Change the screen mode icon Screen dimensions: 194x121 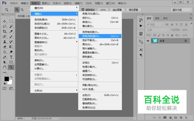pyautogui.click(x=11, y=89)
